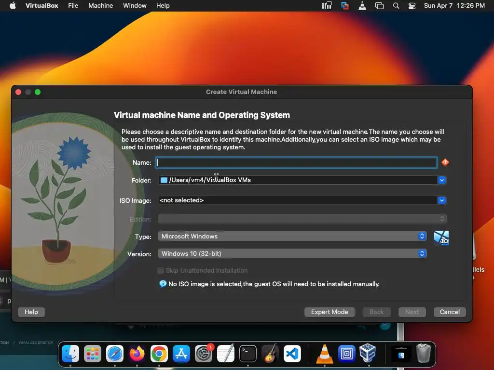Viewport: 494px width, 370px height.
Task: Open the minimized window thumbnail in the dock
Action: click(401, 354)
